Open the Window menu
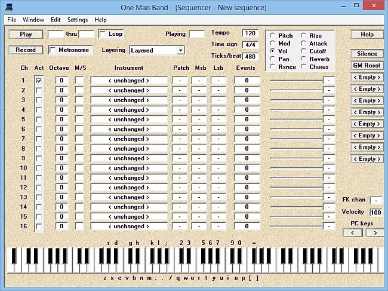Screen dimensions: 388x291 pyautogui.click(x=33, y=20)
